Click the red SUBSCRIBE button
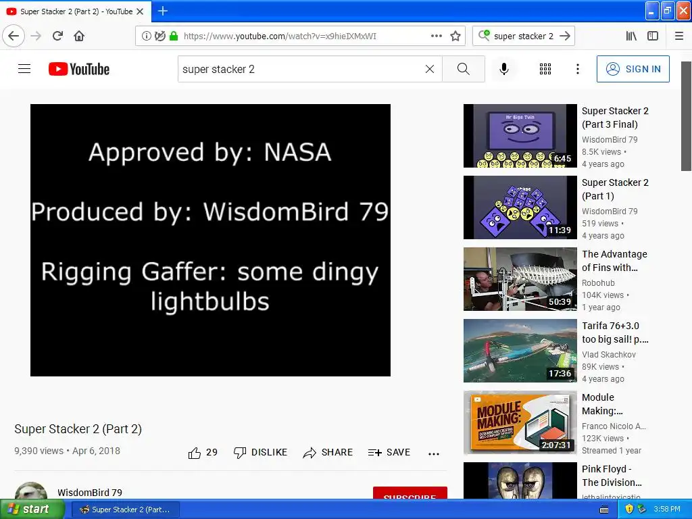 pos(410,493)
